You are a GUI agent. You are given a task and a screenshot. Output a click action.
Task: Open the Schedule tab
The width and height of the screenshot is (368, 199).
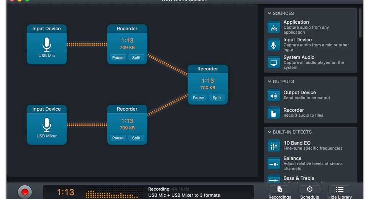pyautogui.click(x=309, y=192)
